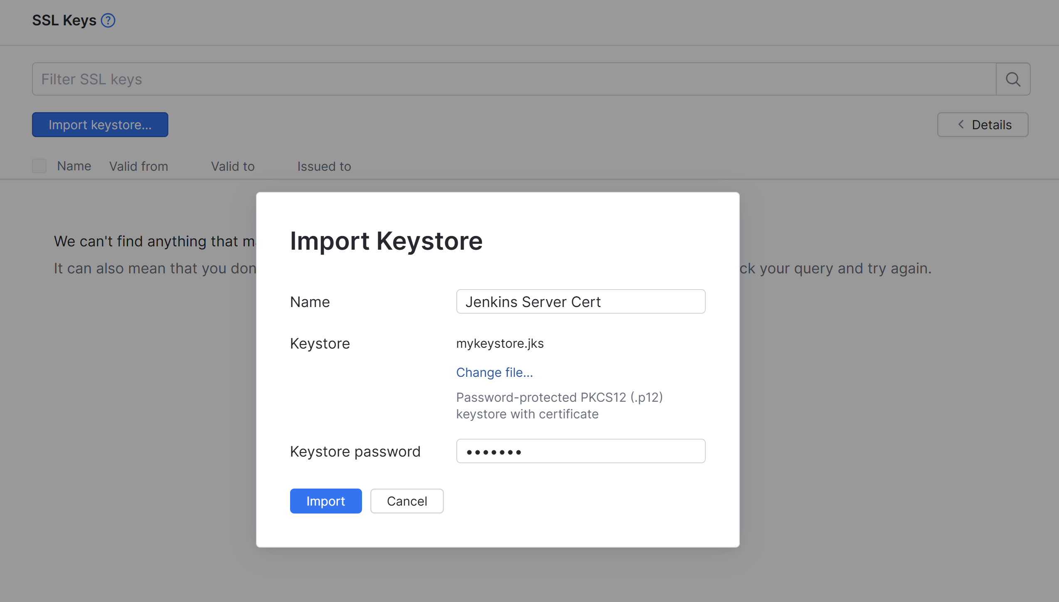Sort keys by Valid to column
This screenshot has height=602, width=1059.
pyautogui.click(x=232, y=166)
